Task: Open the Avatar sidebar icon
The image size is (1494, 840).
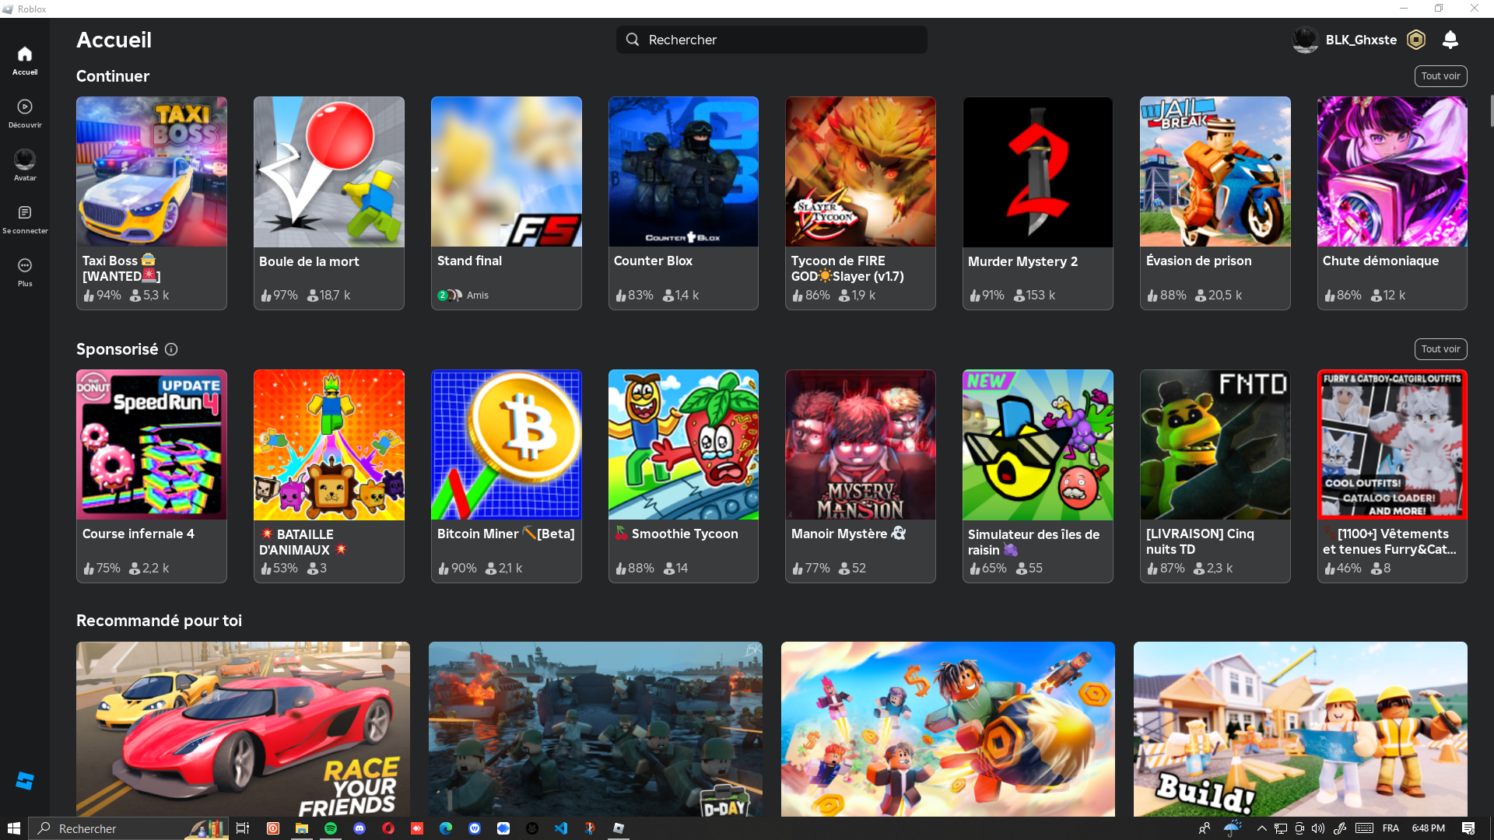Action: (25, 159)
